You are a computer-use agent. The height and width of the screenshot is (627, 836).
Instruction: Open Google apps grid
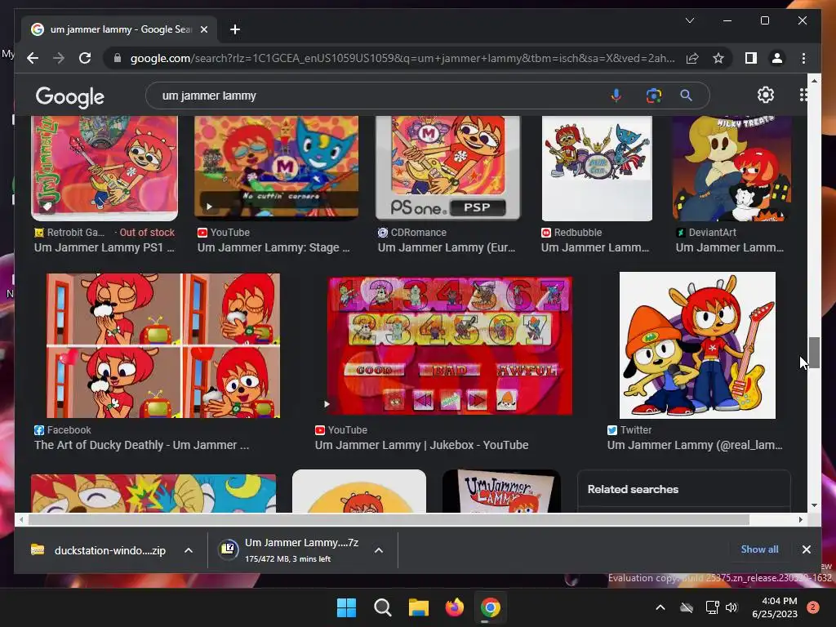tap(803, 95)
